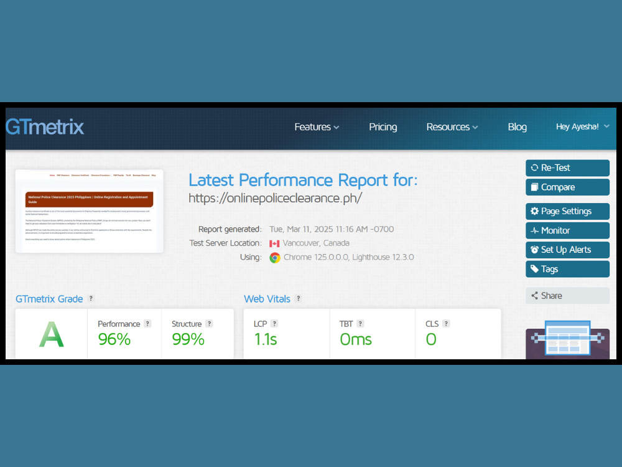The image size is (622, 467).
Task: Click the report generated date text
Action: coord(332,229)
